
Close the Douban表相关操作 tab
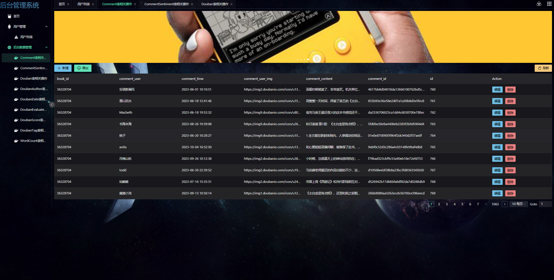231,4
